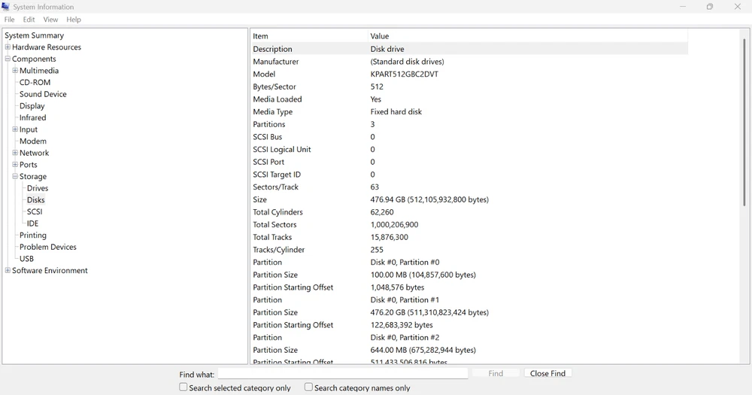Screen dimensions: 752x395
Task: Click the Close Find button
Action: pos(547,373)
